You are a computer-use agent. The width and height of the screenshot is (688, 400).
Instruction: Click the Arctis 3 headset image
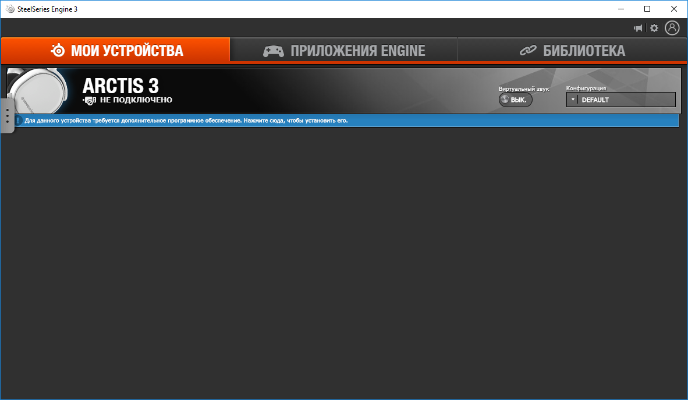pyautogui.click(x=38, y=90)
